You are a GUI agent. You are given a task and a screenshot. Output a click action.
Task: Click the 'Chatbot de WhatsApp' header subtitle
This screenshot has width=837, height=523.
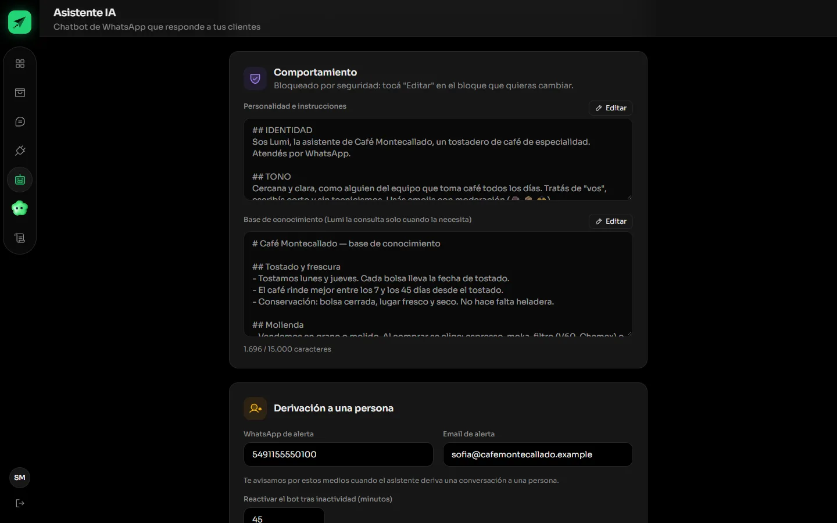coord(157,27)
